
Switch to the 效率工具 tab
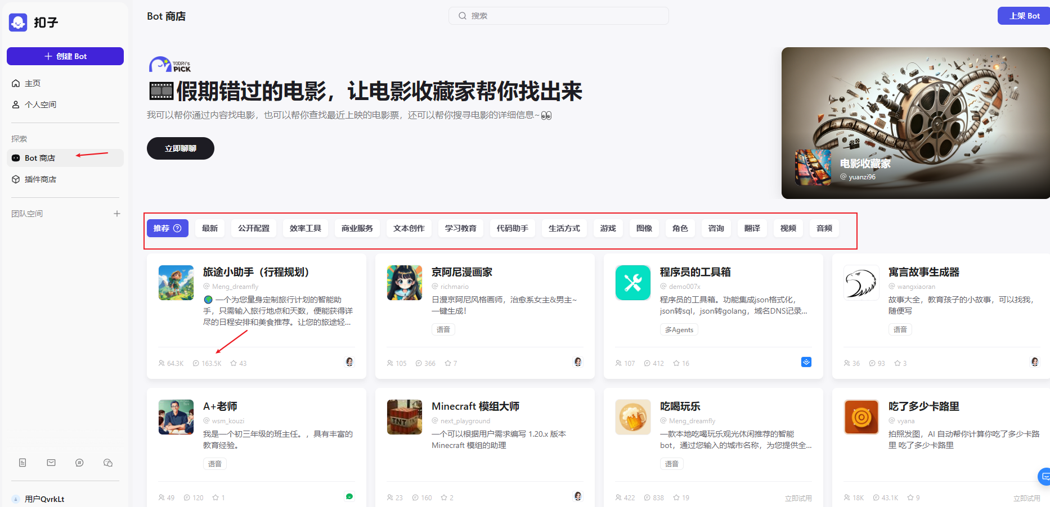pos(306,228)
